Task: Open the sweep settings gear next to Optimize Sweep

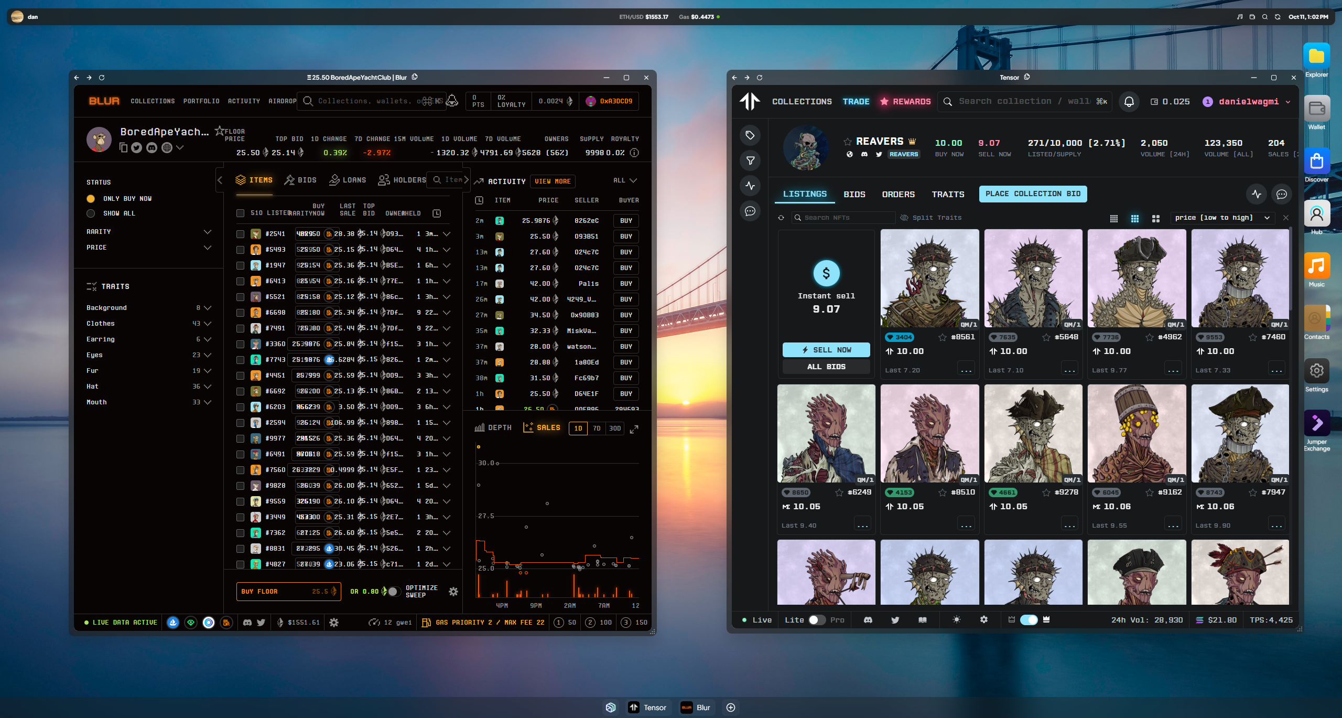Action: 453,592
